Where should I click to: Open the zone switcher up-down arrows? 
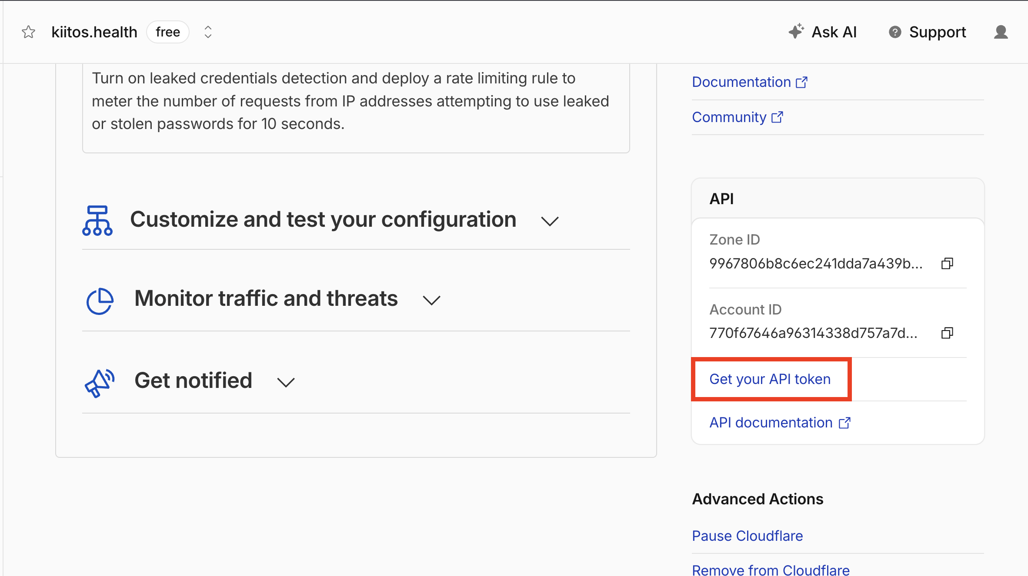[208, 32]
